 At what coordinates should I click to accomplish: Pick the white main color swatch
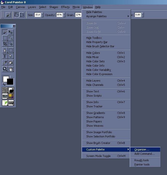5,78
